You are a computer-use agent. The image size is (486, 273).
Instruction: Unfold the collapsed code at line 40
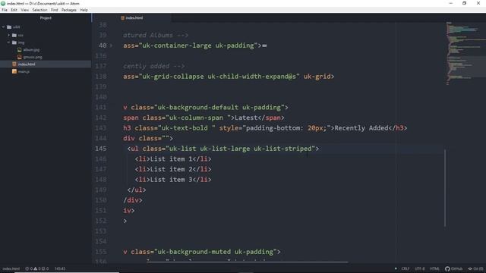coord(111,45)
